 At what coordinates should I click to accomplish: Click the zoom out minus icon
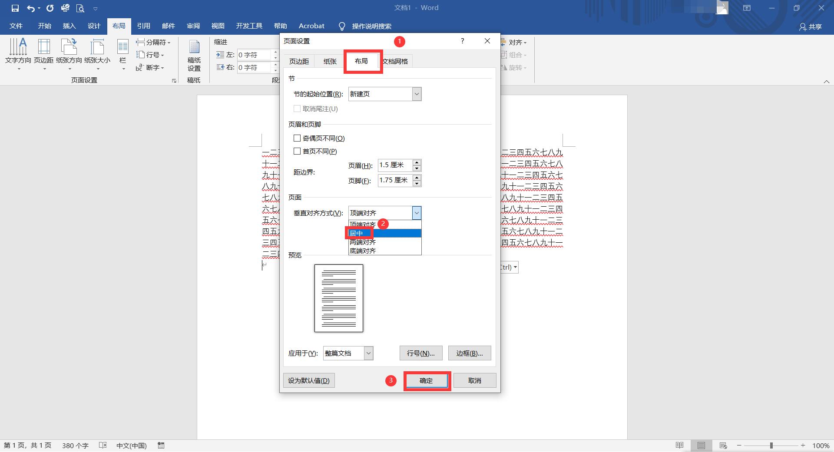739,445
